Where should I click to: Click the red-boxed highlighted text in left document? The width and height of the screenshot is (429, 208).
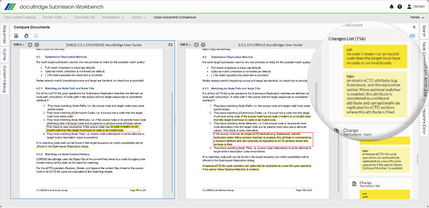coord(93,129)
